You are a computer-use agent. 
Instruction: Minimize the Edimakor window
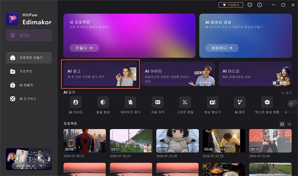point(273,5)
